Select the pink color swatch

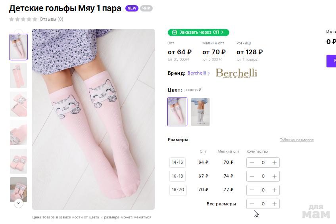click(x=177, y=112)
